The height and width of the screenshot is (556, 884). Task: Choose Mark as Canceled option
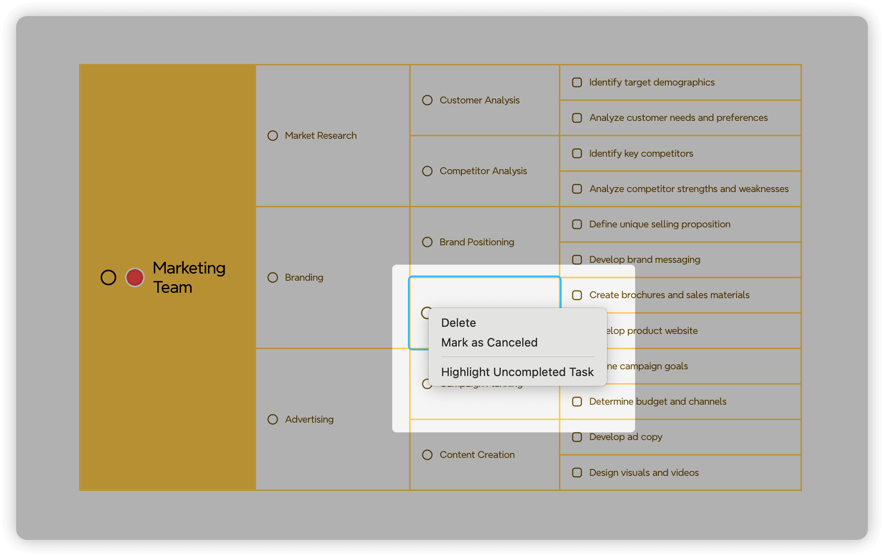pyautogui.click(x=489, y=342)
